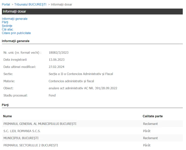The width and height of the screenshot is (186, 150).
Task: Open the Citare prin publicitate link
Action: tap(16, 33)
